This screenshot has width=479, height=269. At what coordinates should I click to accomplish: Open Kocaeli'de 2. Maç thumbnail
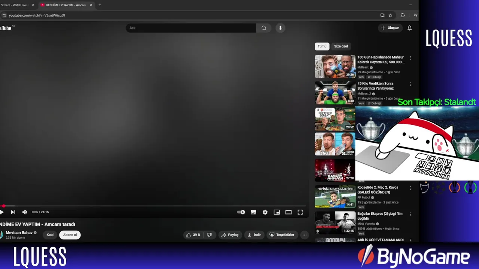[335, 197]
